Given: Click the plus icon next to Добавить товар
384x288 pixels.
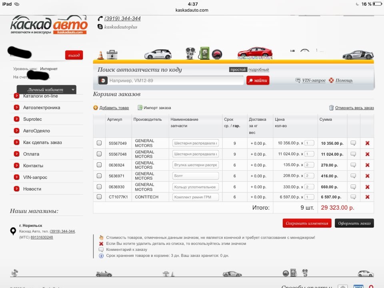Looking at the screenshot, I should (96, 108).
